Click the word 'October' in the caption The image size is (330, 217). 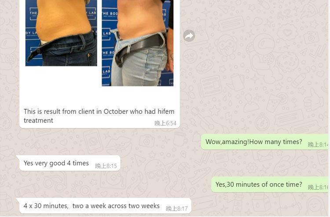[116, 111]
